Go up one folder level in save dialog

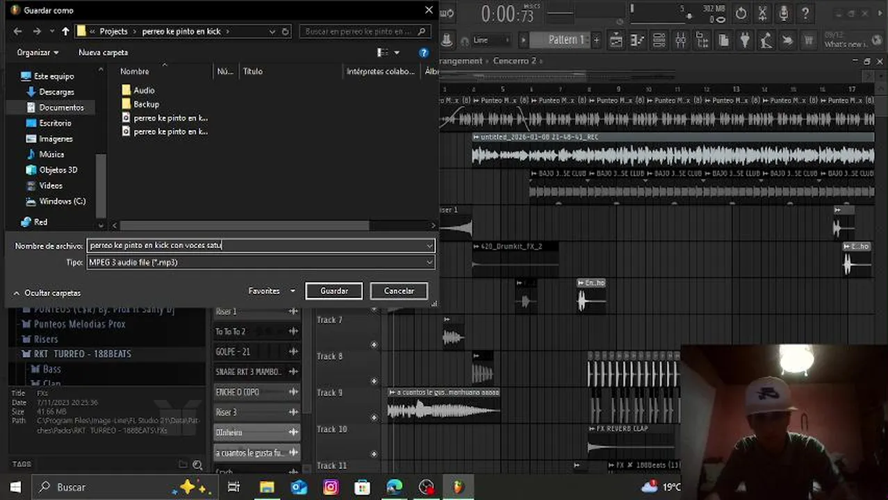[x=65, y=31]
